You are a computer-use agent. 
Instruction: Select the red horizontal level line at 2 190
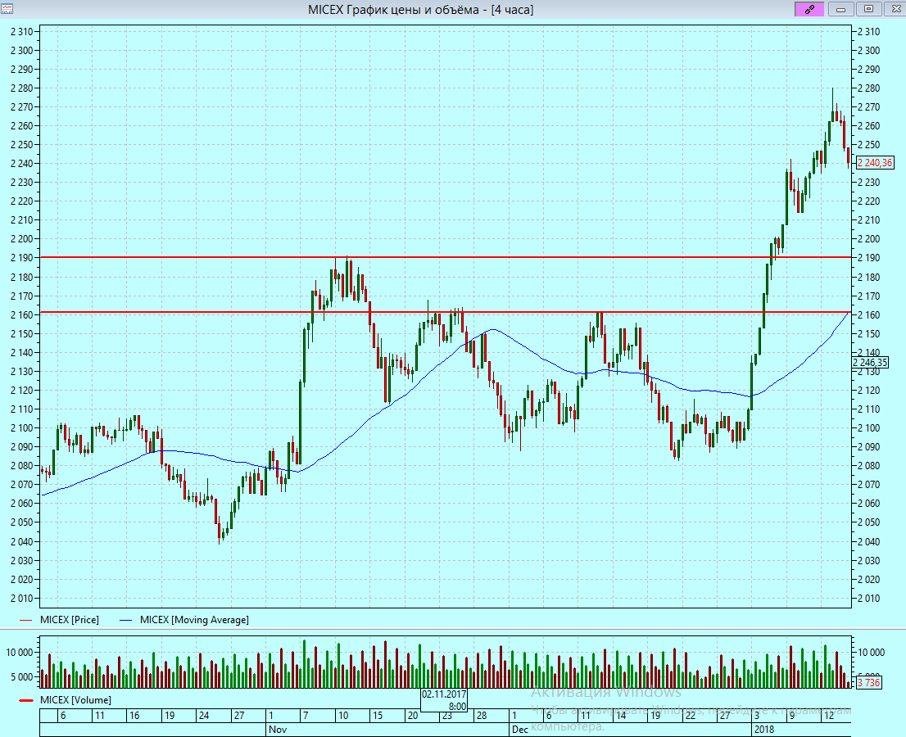coord(446,257)
